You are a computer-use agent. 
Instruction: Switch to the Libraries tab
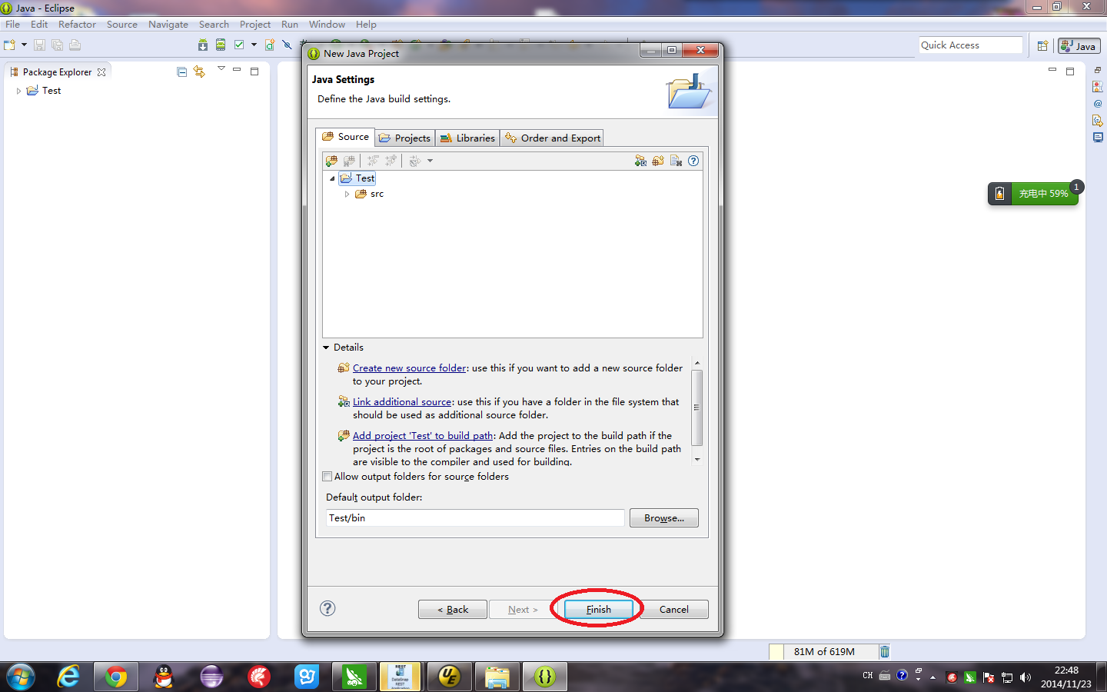[467, 138]
